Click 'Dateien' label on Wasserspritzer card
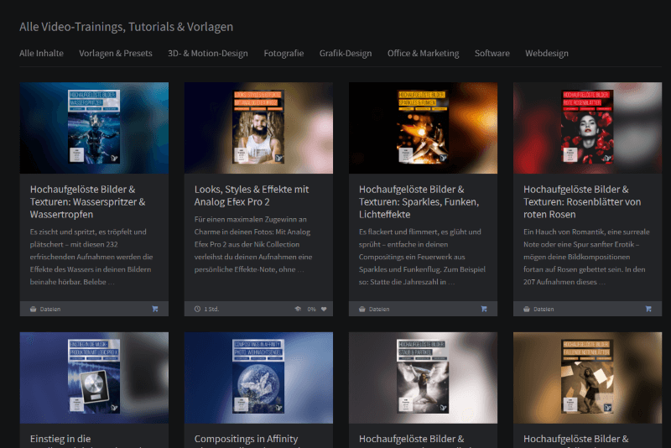The height and width of the screenshot is (448, 671). coord(50,309)
